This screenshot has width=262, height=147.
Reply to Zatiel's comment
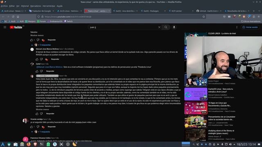coord(50,71)
